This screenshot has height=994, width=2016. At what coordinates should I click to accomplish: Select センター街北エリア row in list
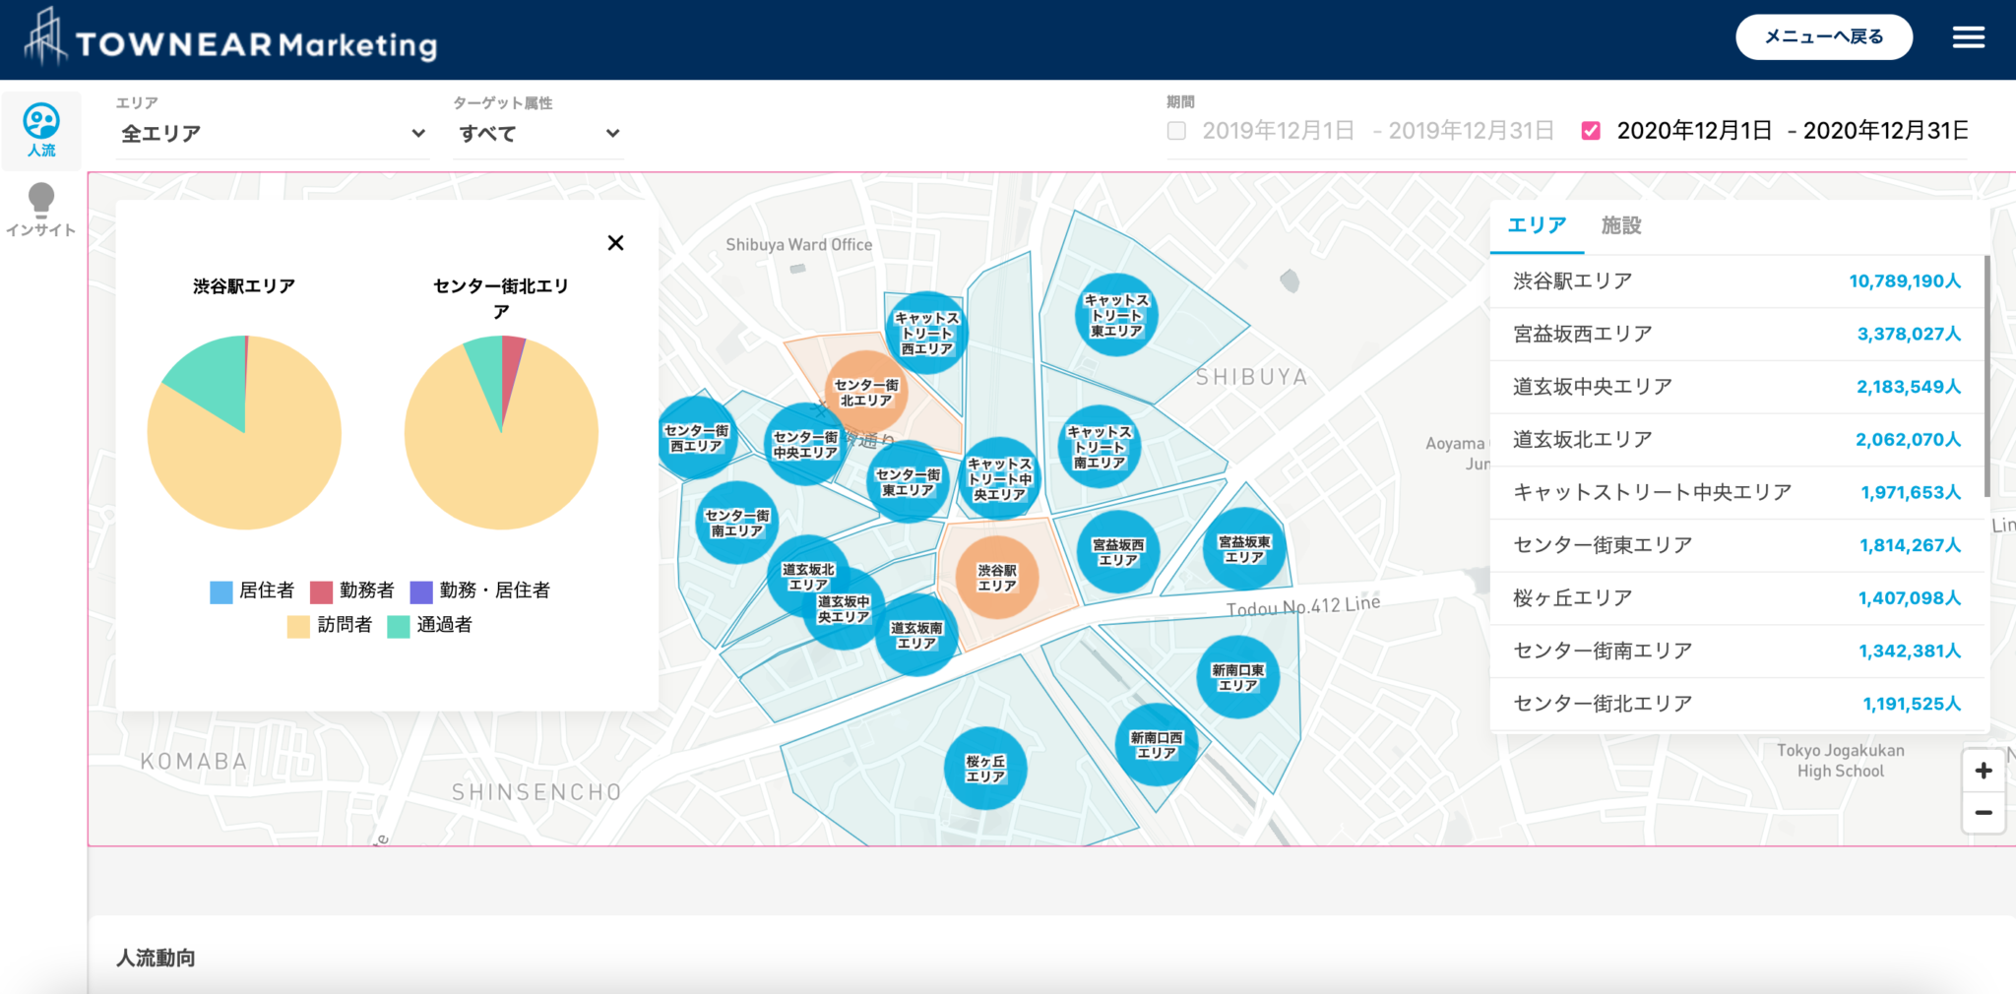[1737, 704]
